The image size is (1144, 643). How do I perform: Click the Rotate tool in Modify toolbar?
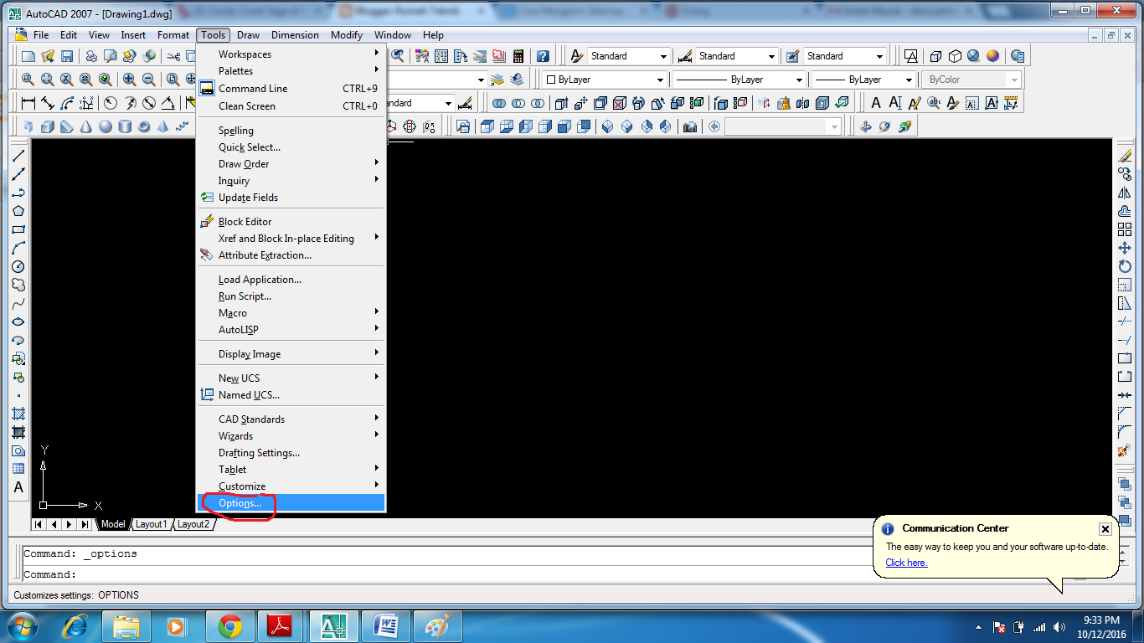click(x=1125, y=266)
